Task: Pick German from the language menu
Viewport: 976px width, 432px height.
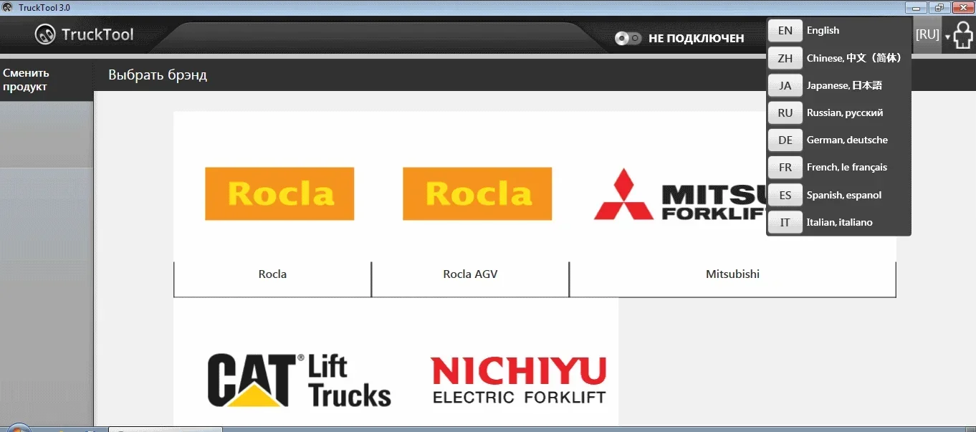Action: coord(838,140)
